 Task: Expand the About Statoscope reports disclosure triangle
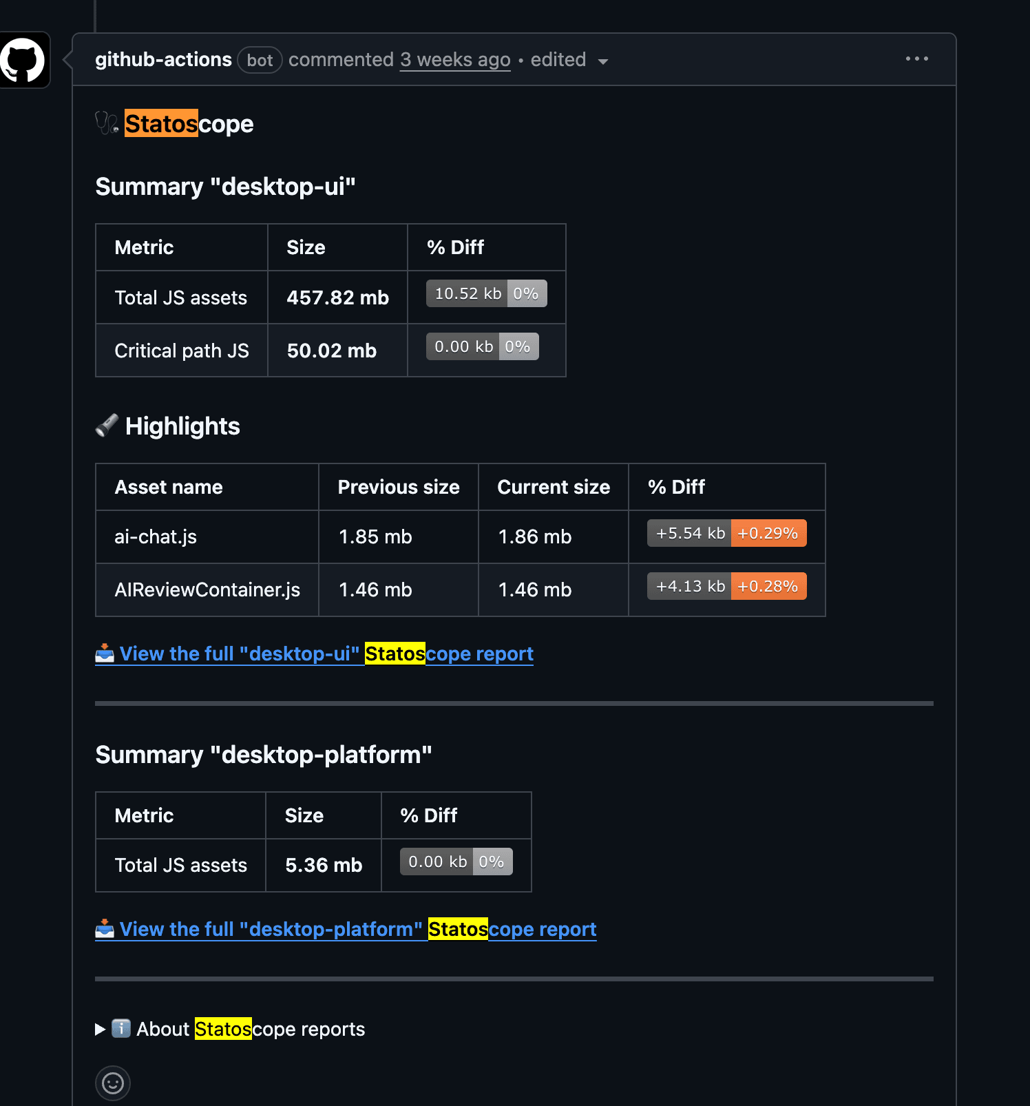[x=101, y=1029]
